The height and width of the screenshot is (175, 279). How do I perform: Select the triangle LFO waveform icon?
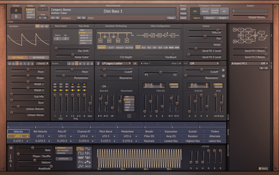coord(88,149)
